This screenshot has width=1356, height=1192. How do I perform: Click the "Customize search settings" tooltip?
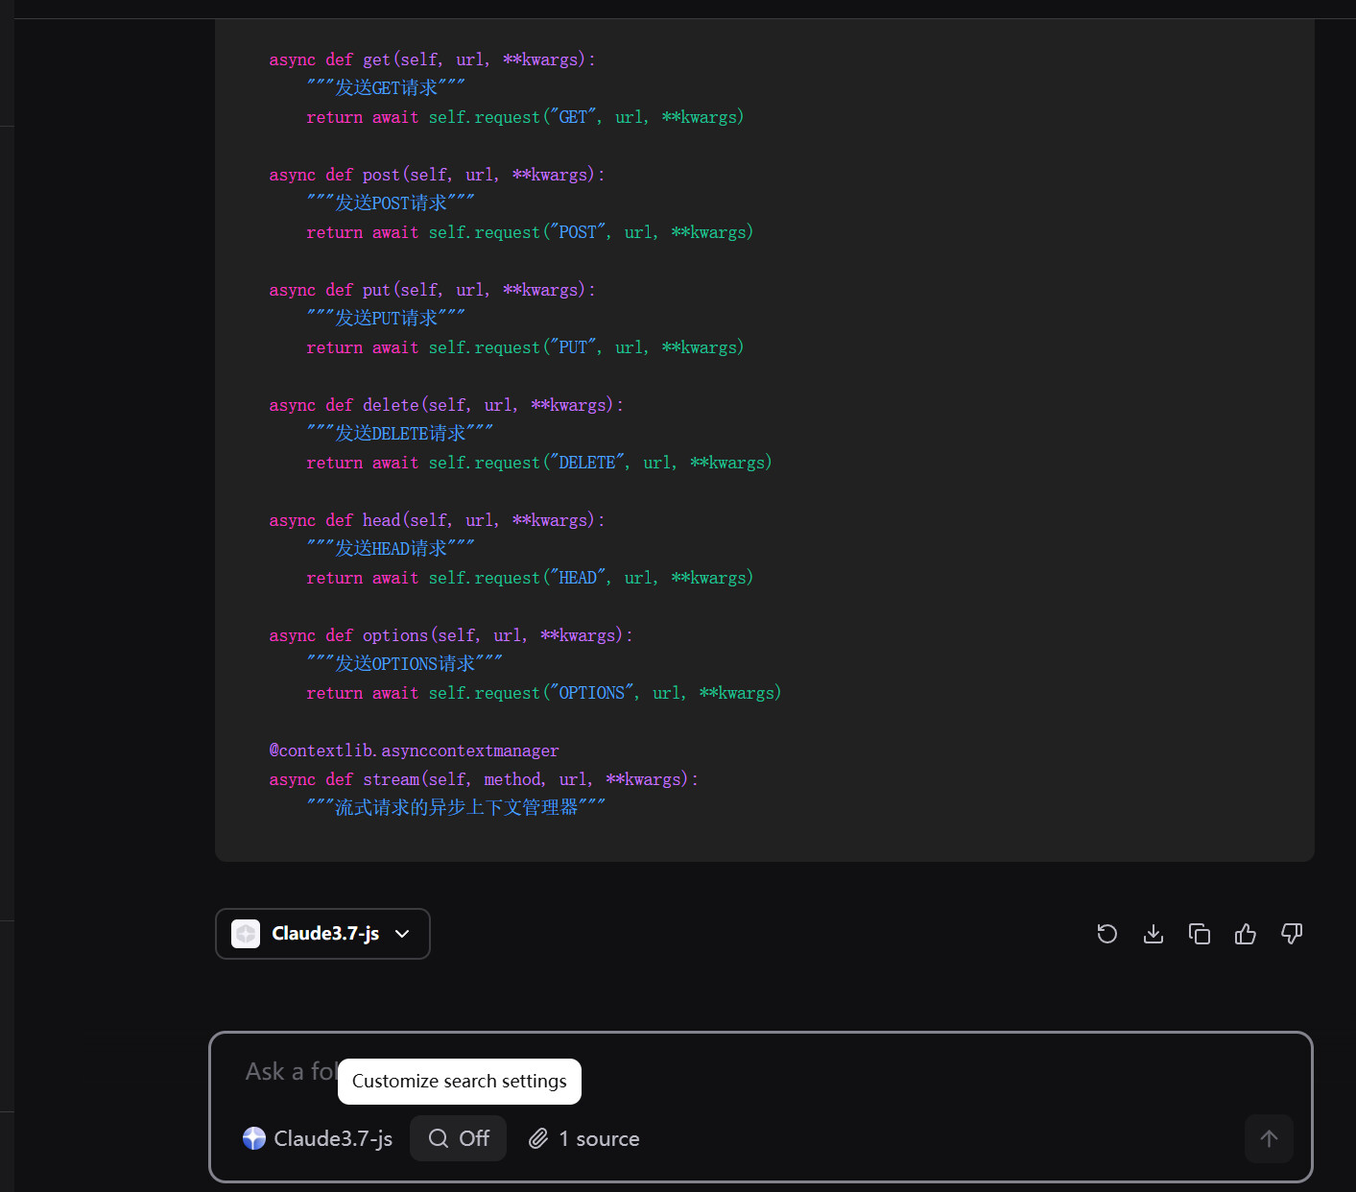[x=459, y=1082]
